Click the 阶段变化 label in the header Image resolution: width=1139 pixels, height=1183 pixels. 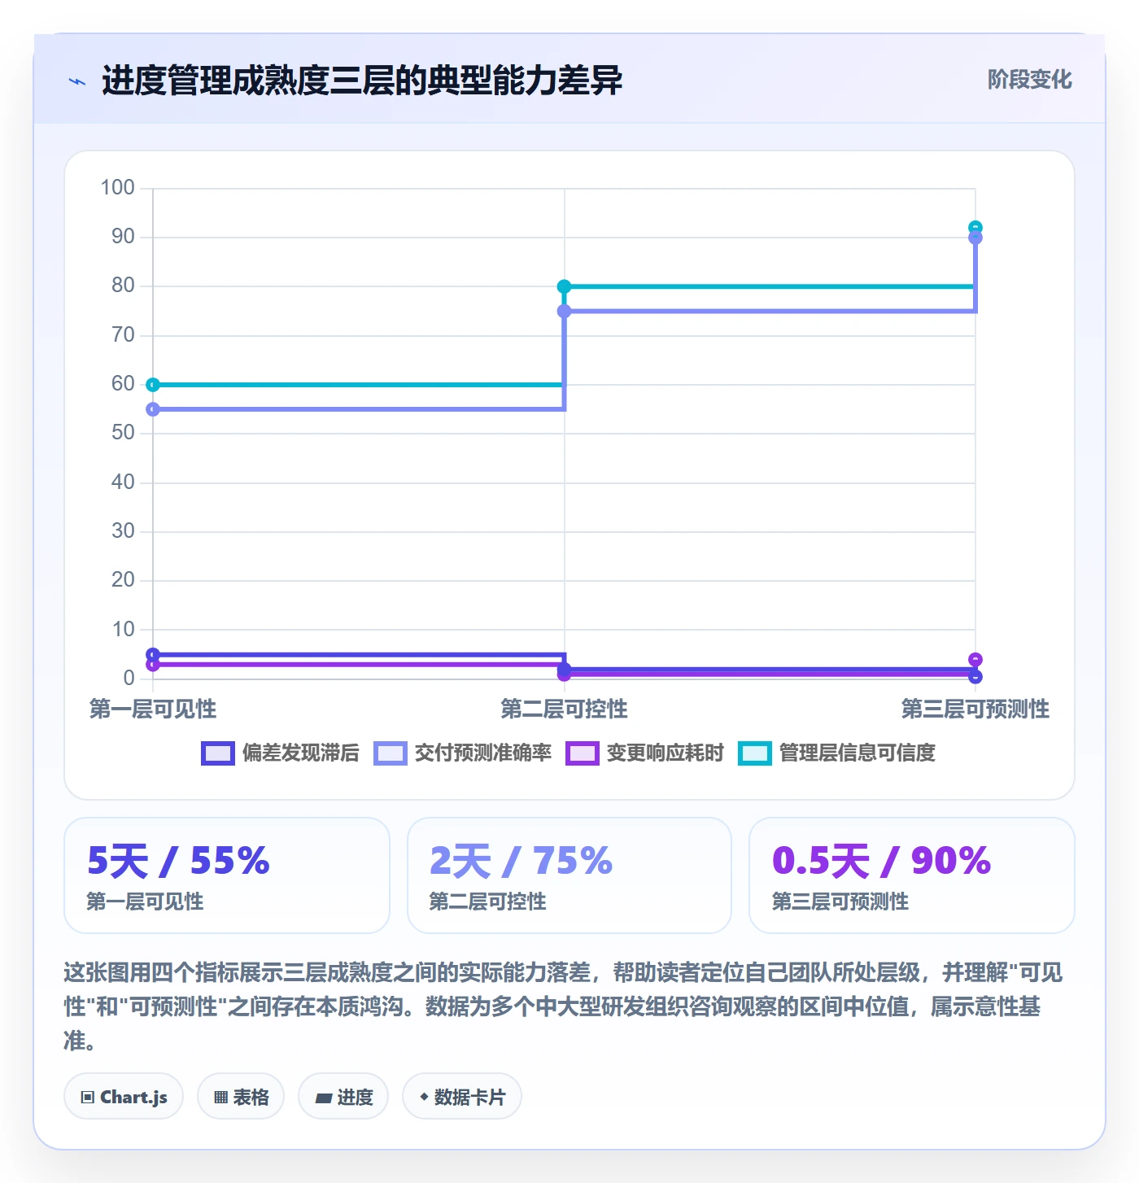coord(1029,80)
